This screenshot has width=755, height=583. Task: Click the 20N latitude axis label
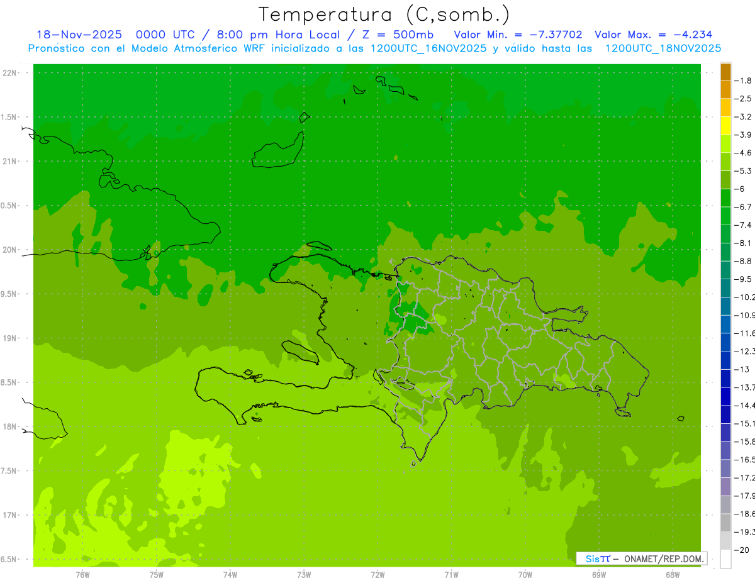pyautogui.click(x=9, y=250)
